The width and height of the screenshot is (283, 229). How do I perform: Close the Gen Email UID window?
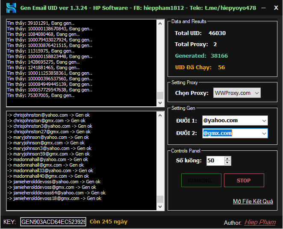click(275, 8)
